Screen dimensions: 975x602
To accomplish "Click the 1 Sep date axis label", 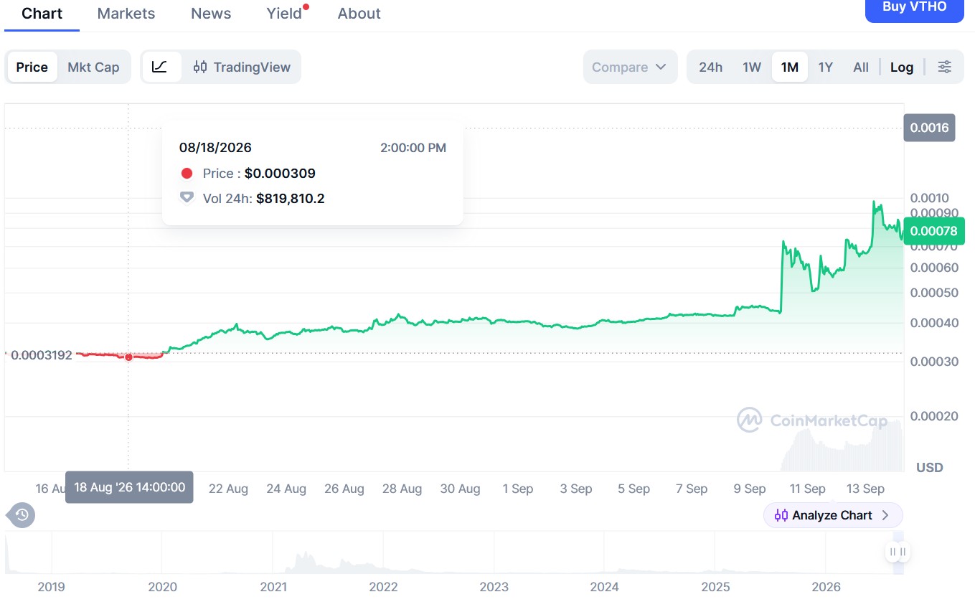I will pyautogui.click(x=518, y=489).
